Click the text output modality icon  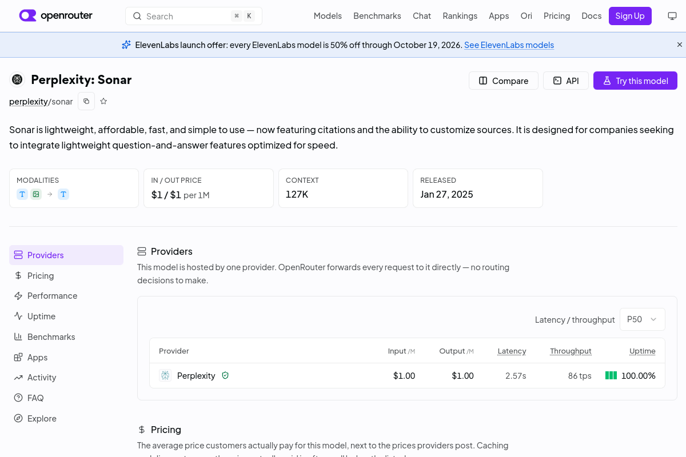(x=63, y=194)
